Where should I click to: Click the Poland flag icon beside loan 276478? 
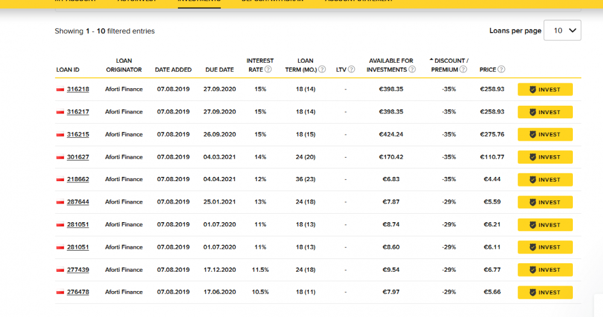60,292
